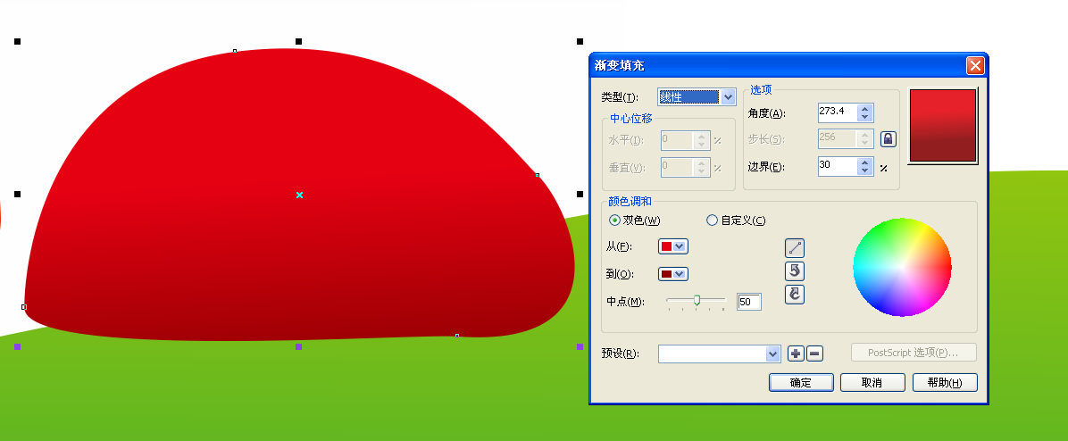Click the 中点 midpoint value field
This screenshot has width=1068, height=441.
(749, 302)
